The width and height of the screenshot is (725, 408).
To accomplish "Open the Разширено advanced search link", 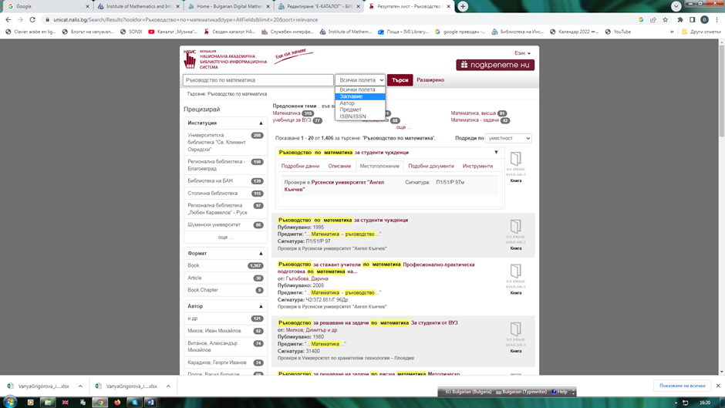I will [430, 80].
